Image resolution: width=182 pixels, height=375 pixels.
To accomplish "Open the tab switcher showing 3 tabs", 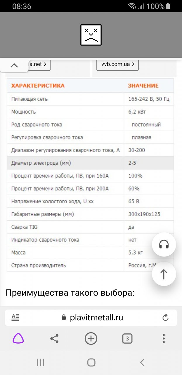I will coord(127,339).
